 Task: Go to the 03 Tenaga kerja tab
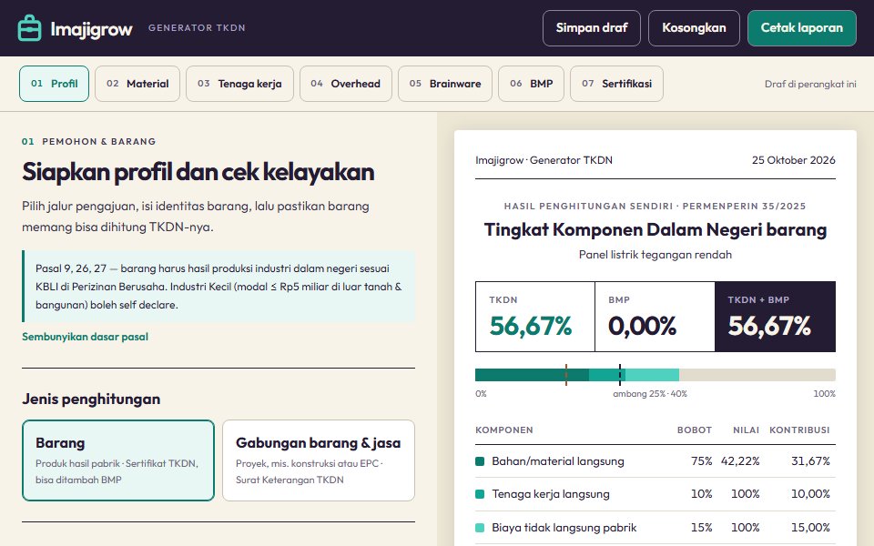239,84
